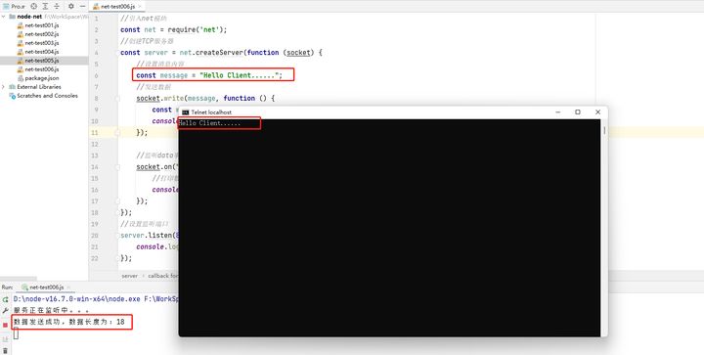
Task: Select opened file locate target icon
Action: pyautogui.click(x=33, y=6)
